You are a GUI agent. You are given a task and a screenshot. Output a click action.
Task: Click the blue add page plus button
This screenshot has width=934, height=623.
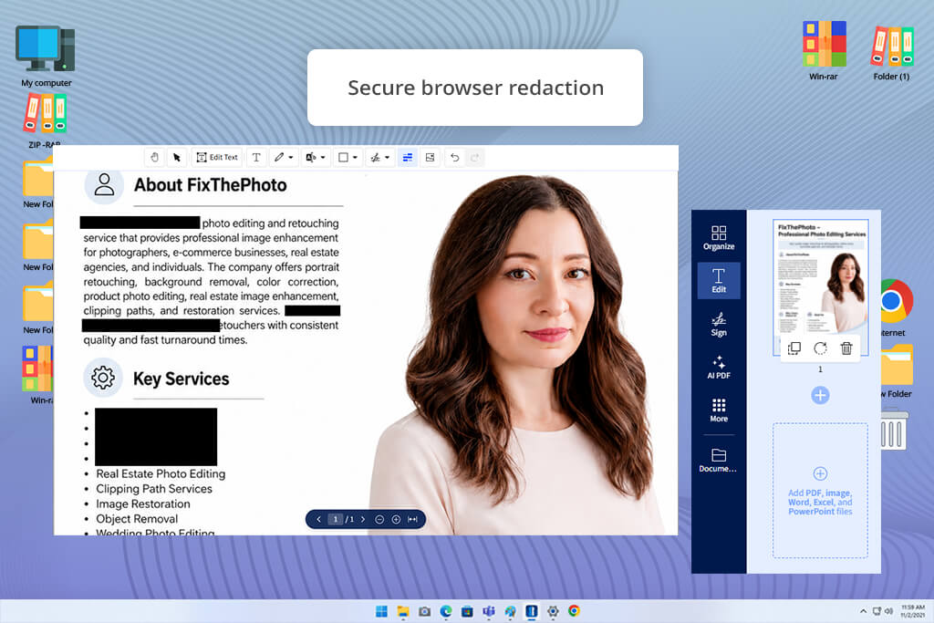(820, 395)
